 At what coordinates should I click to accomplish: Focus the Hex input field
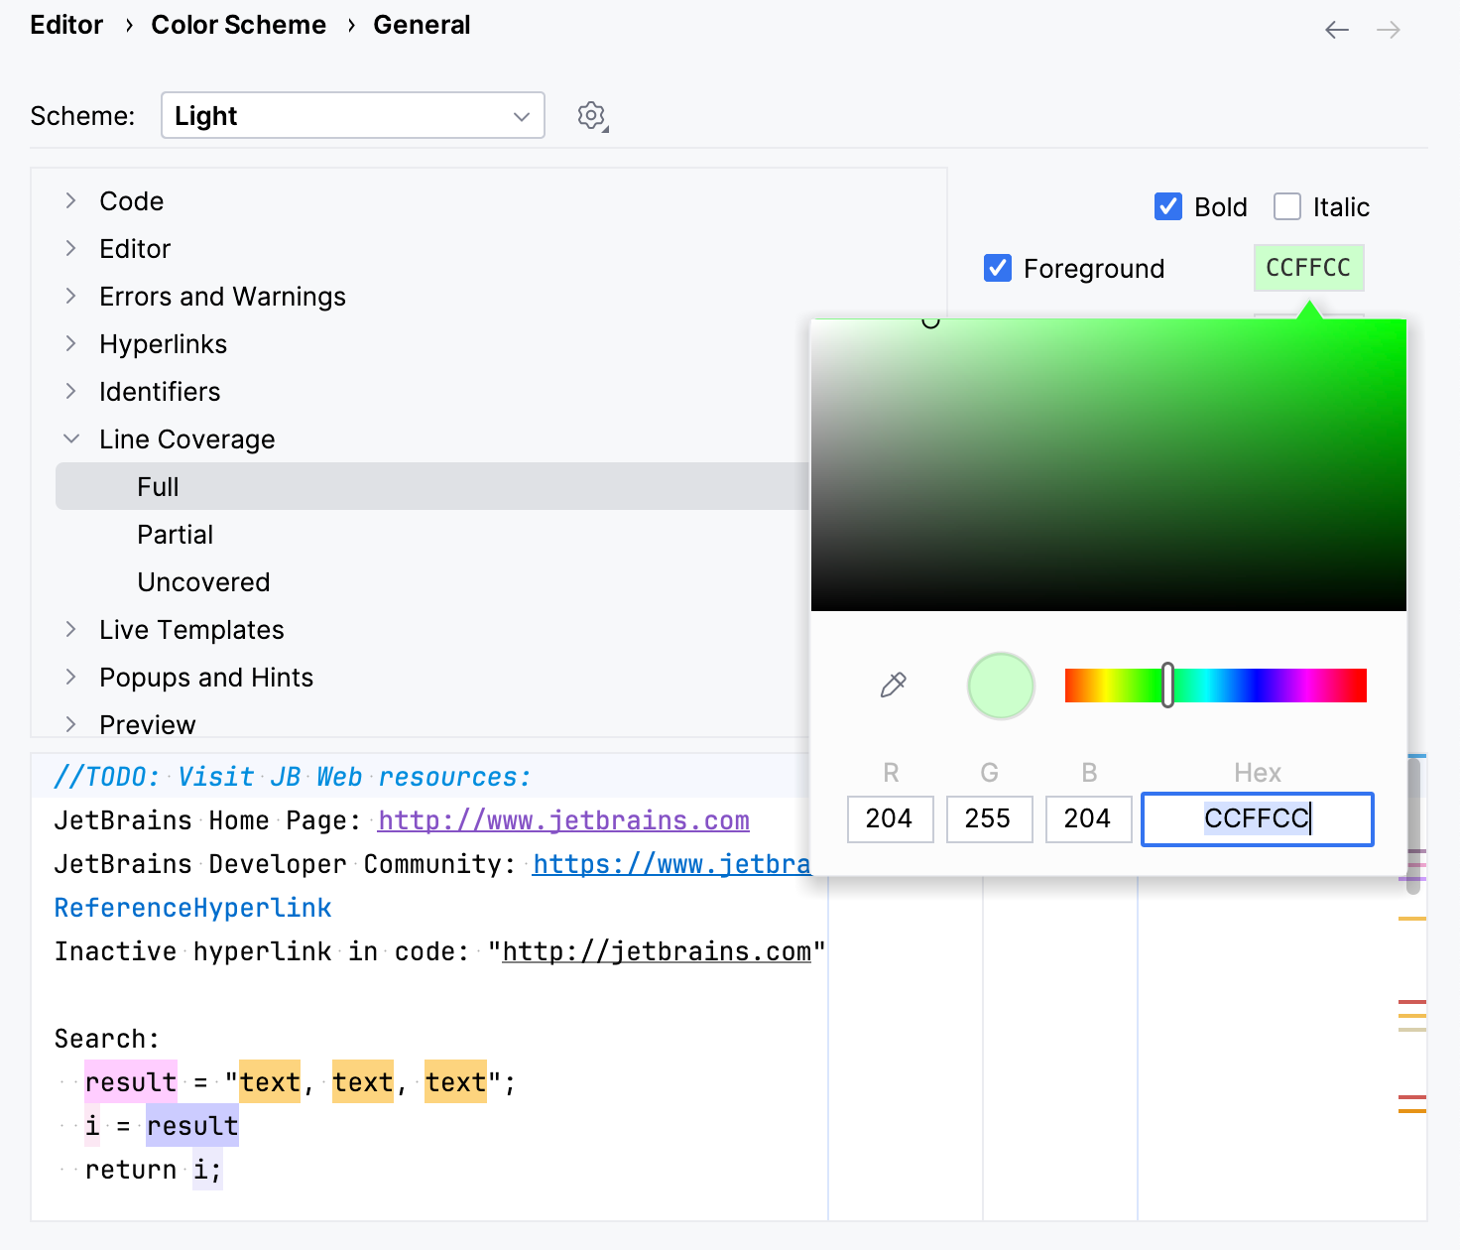[1257, 818]
